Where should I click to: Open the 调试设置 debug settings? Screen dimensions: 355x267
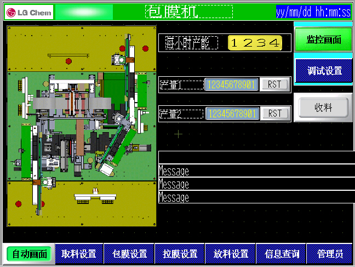[324, 71]
